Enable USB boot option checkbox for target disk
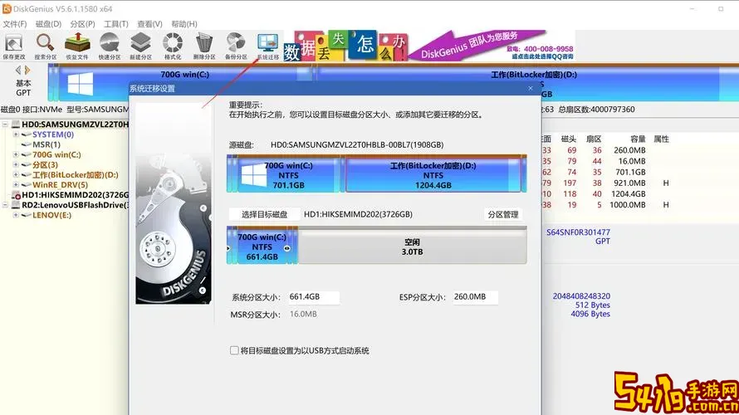 click(x=234, y=350)
